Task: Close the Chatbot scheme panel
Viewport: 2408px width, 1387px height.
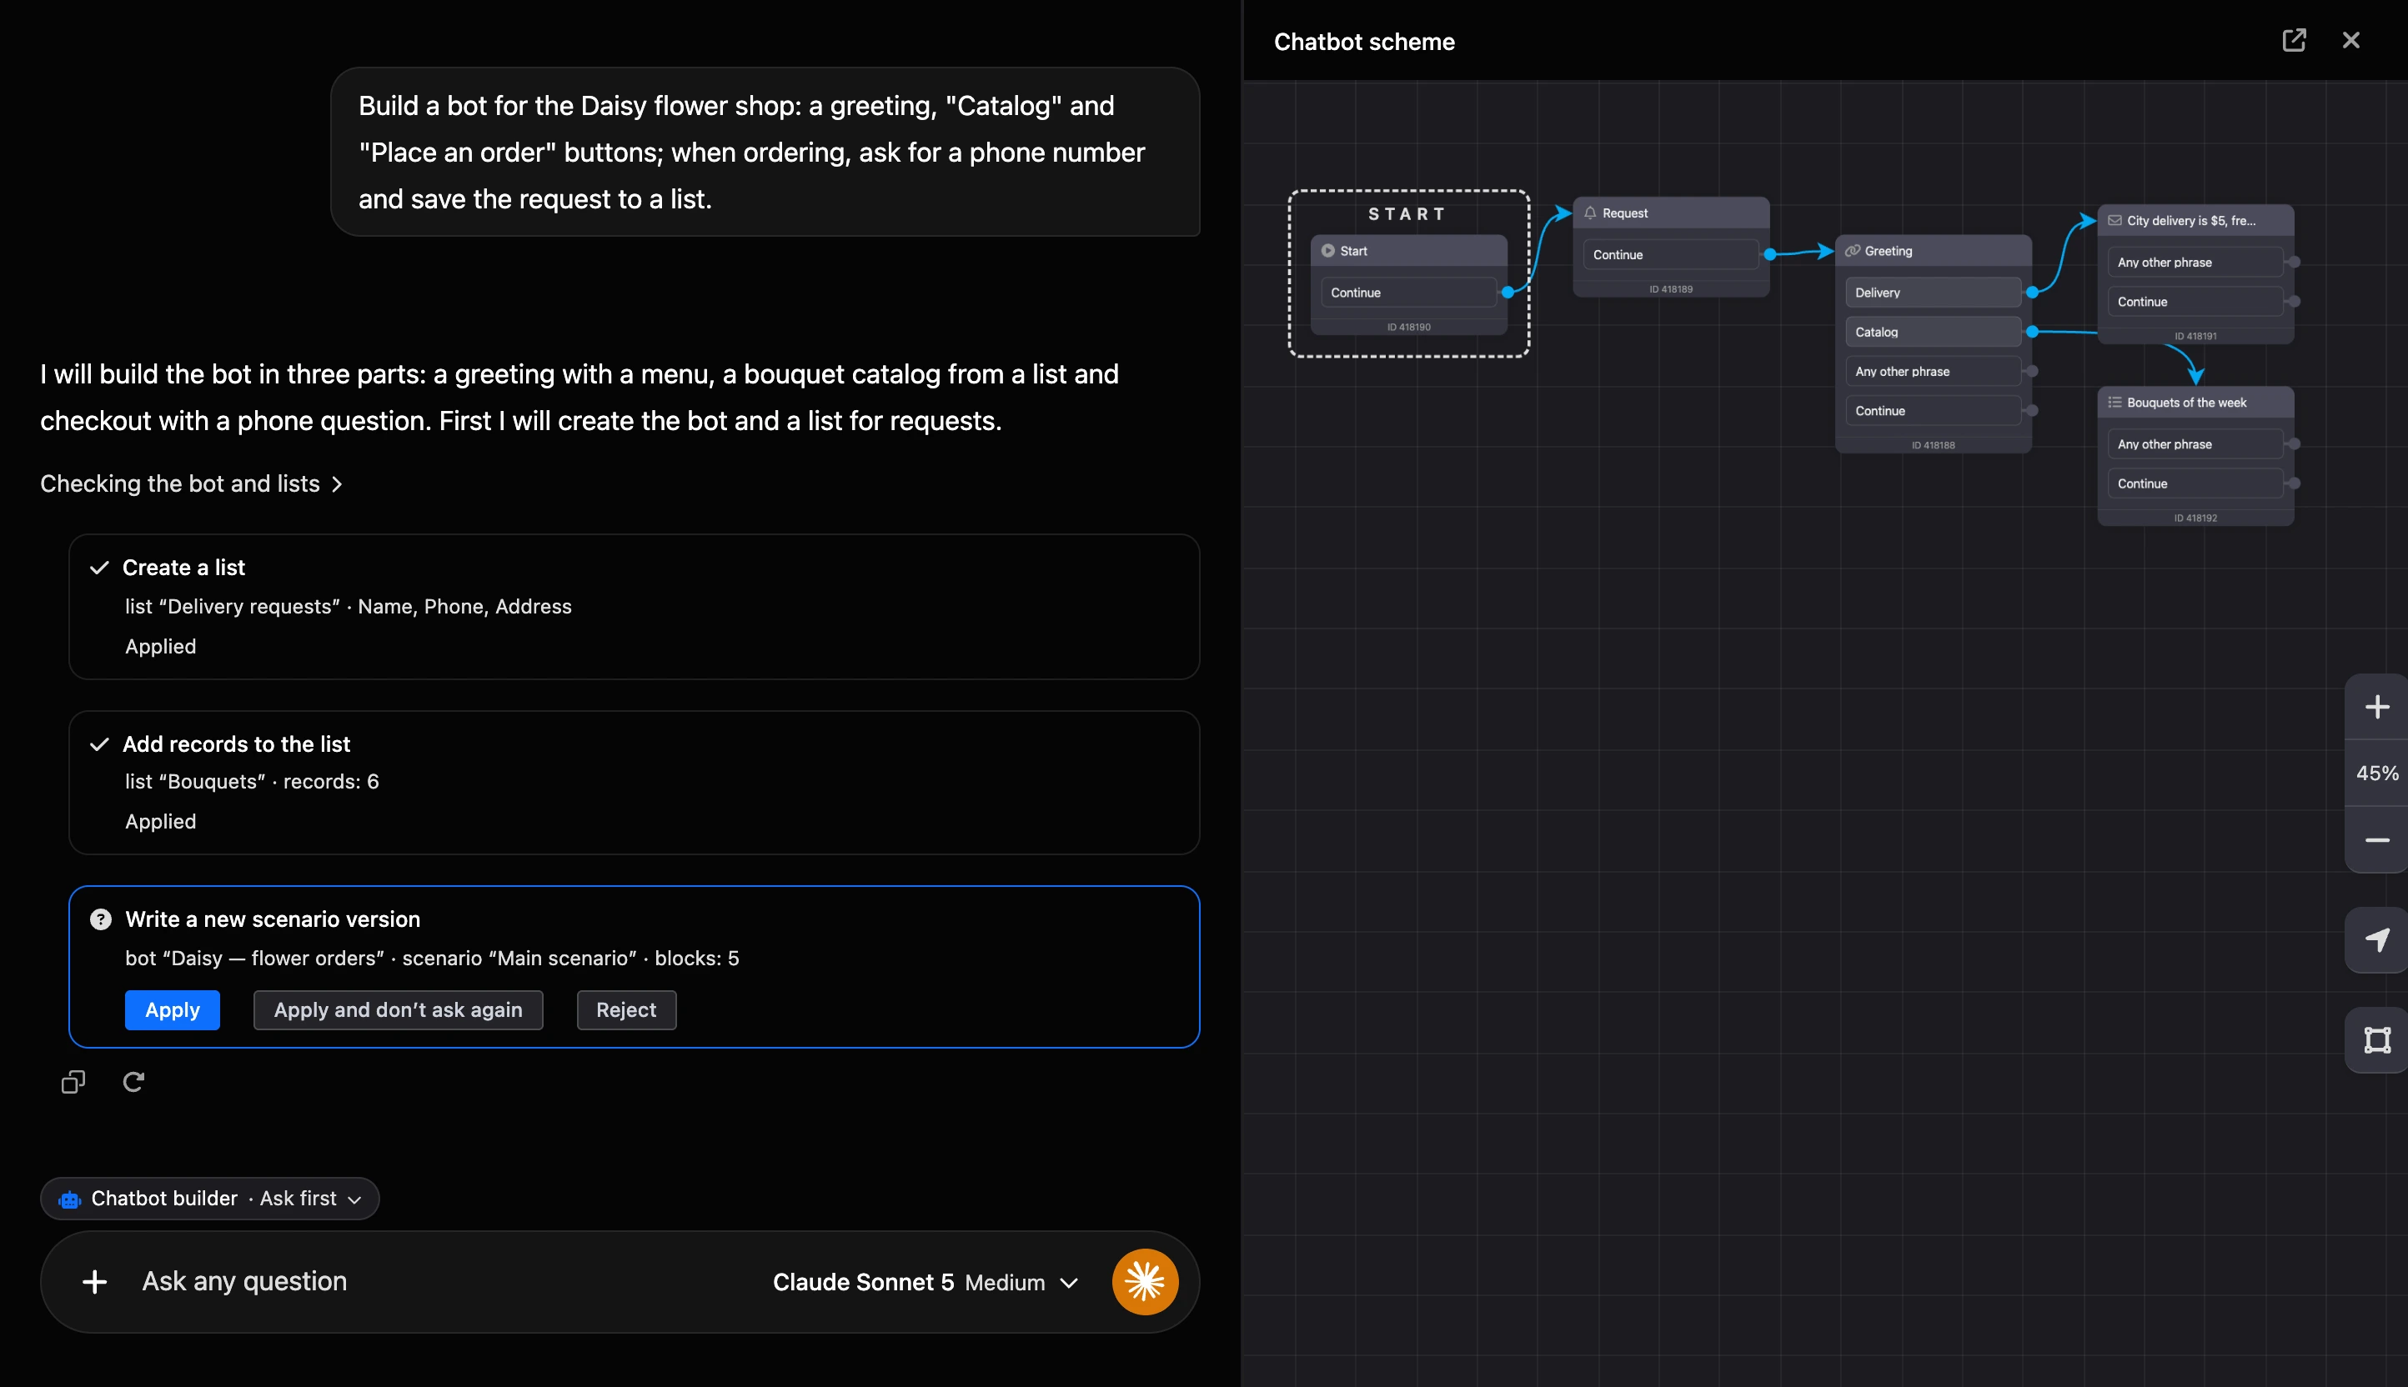Action: pyautogui.click(x=2350, y=40)
